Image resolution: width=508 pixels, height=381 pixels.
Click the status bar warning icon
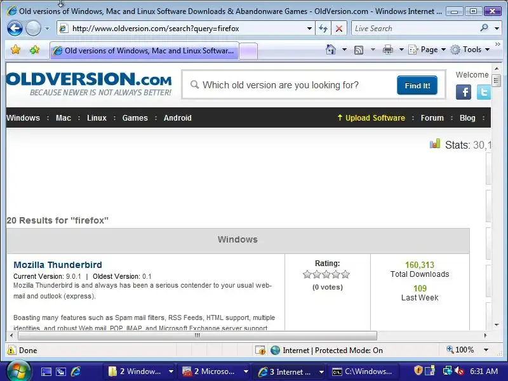pyautogui.click(x=11, y=351)
